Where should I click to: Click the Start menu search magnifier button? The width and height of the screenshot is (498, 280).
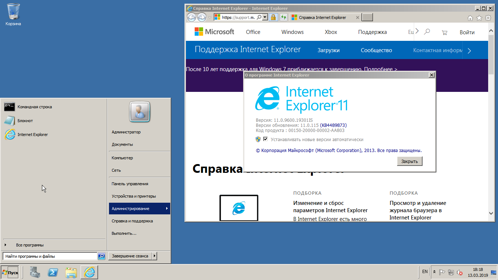(x=102, y=256)
